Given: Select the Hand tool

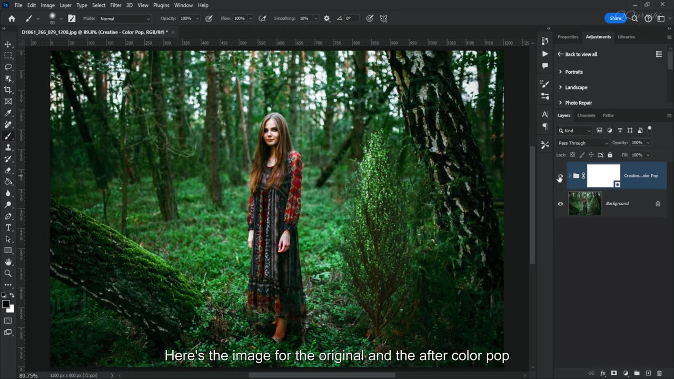Looking at the screenshot, I should (8, 262).
